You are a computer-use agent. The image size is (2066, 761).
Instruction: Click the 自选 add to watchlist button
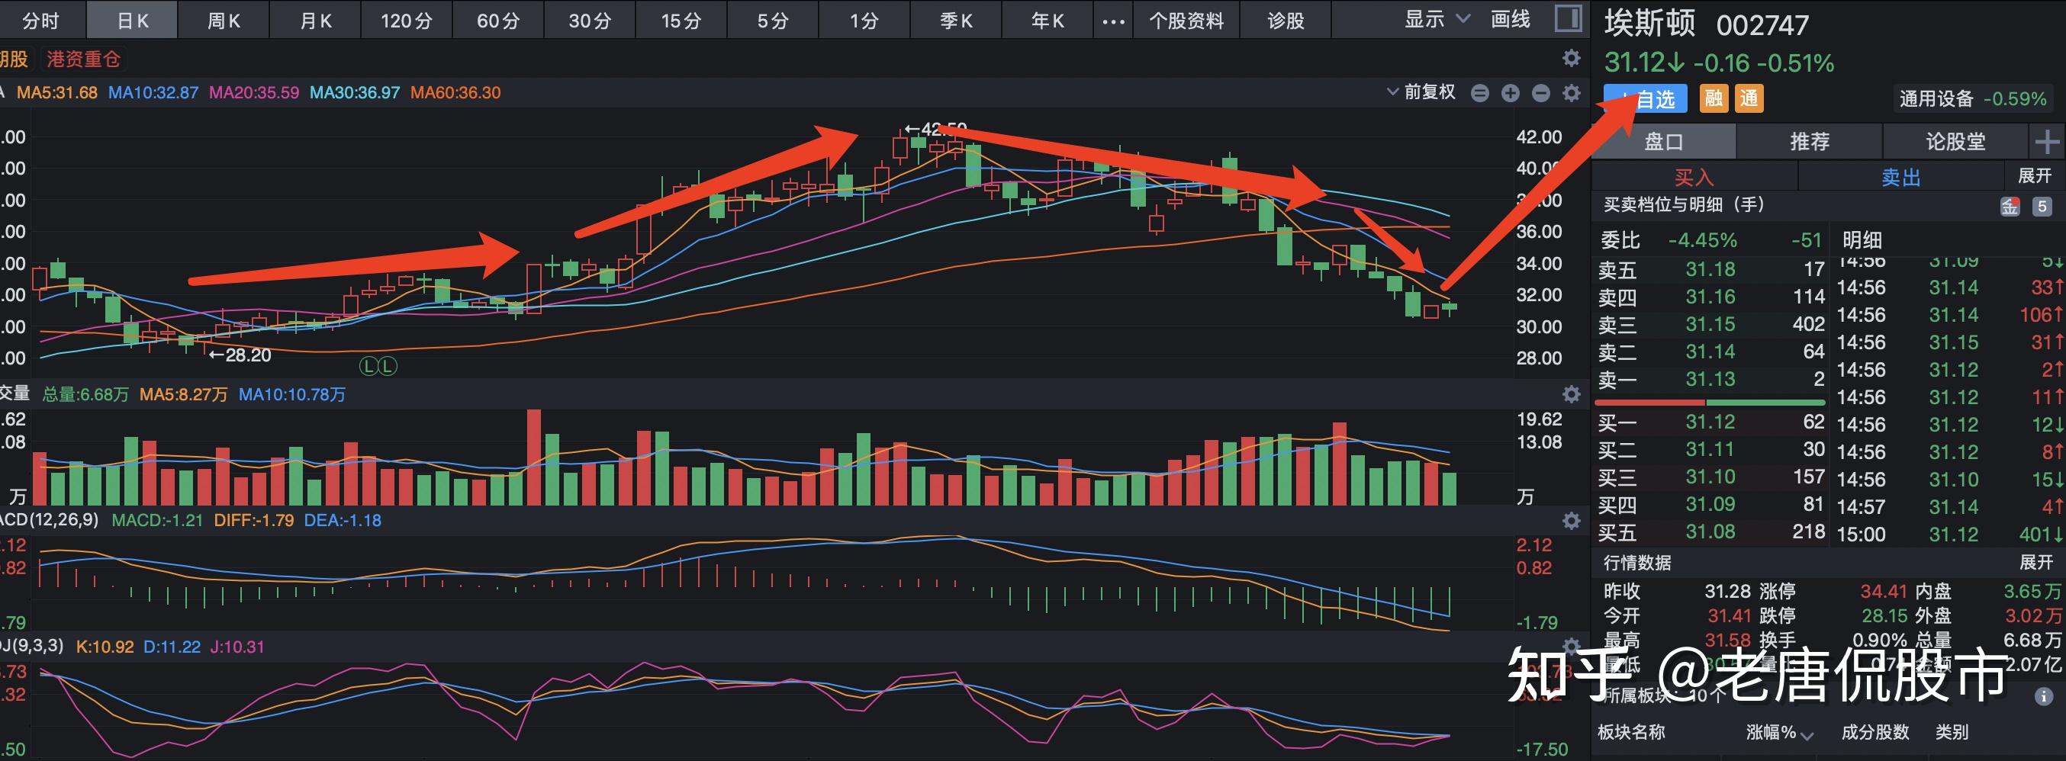(1645, 98)
